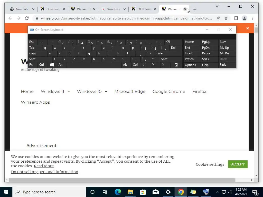Open Task View on taskbar

[x=105, y=192]
